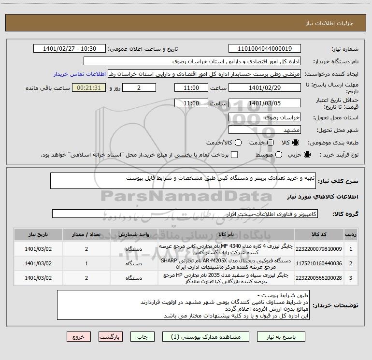Click the remaining days field showing 2
This screenshot has width=372, height=360.
tap(139, 87)
